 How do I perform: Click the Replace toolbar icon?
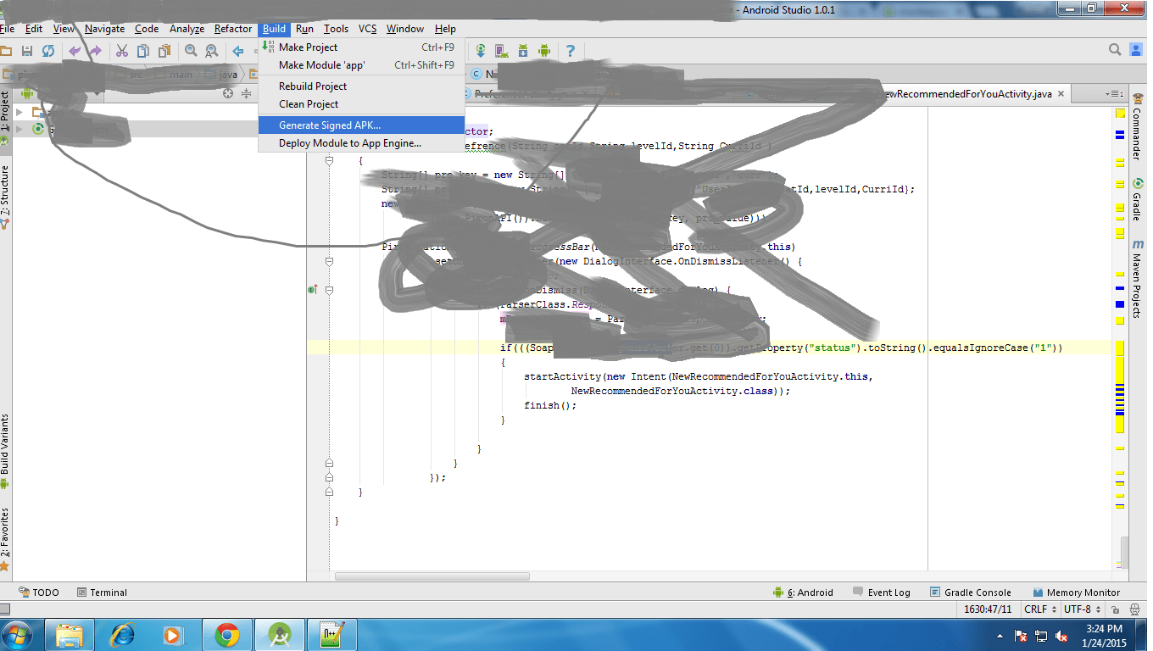point(212,51)
